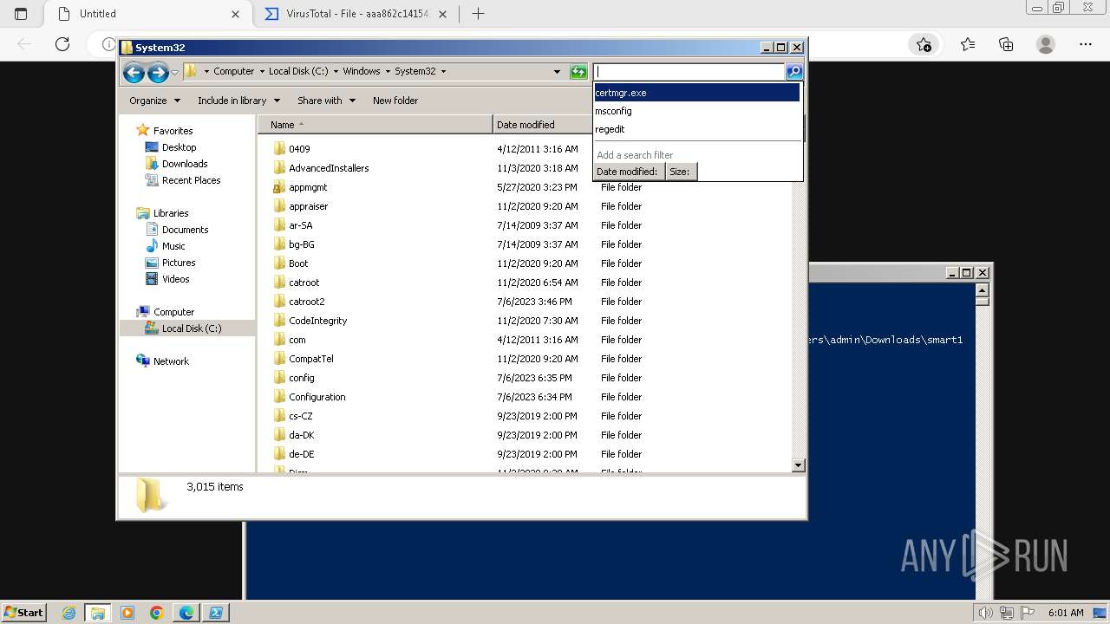
Task: Click file list scrollbar down arrow
Action: [799, 465]
